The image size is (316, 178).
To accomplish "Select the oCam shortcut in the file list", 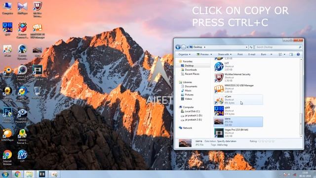I will 238,100.
